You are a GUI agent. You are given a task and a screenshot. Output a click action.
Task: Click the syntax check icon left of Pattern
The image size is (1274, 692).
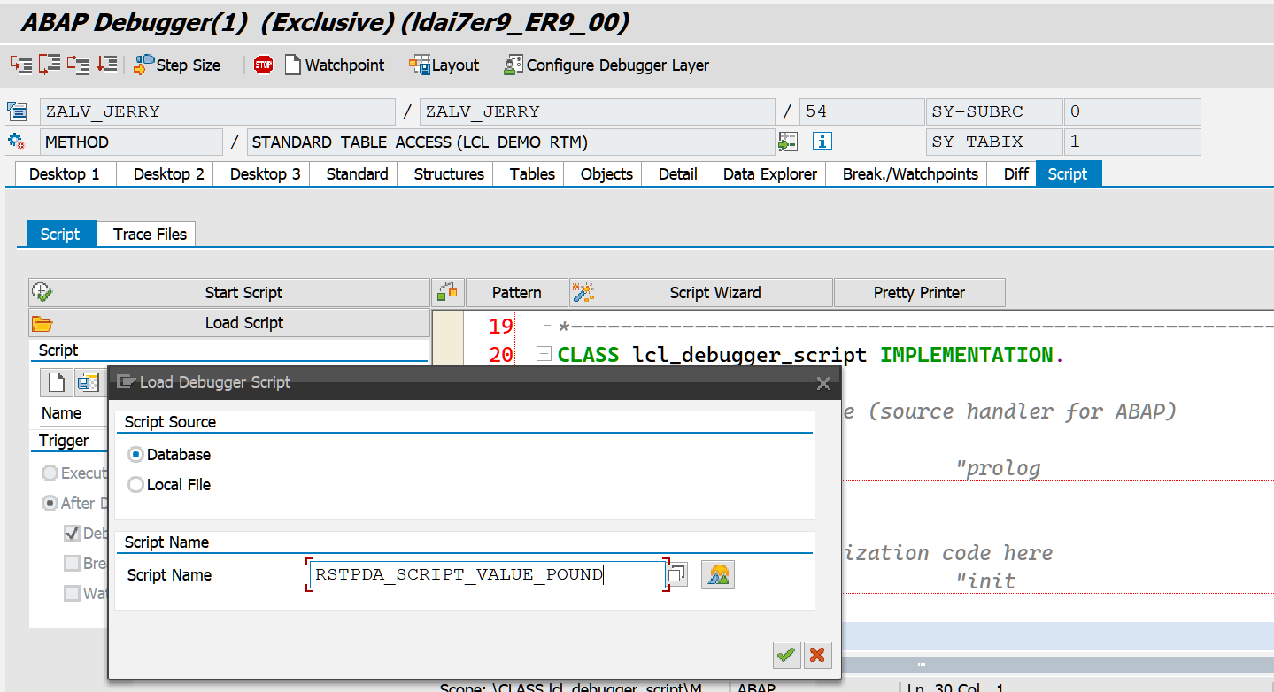tap(447, 293)
